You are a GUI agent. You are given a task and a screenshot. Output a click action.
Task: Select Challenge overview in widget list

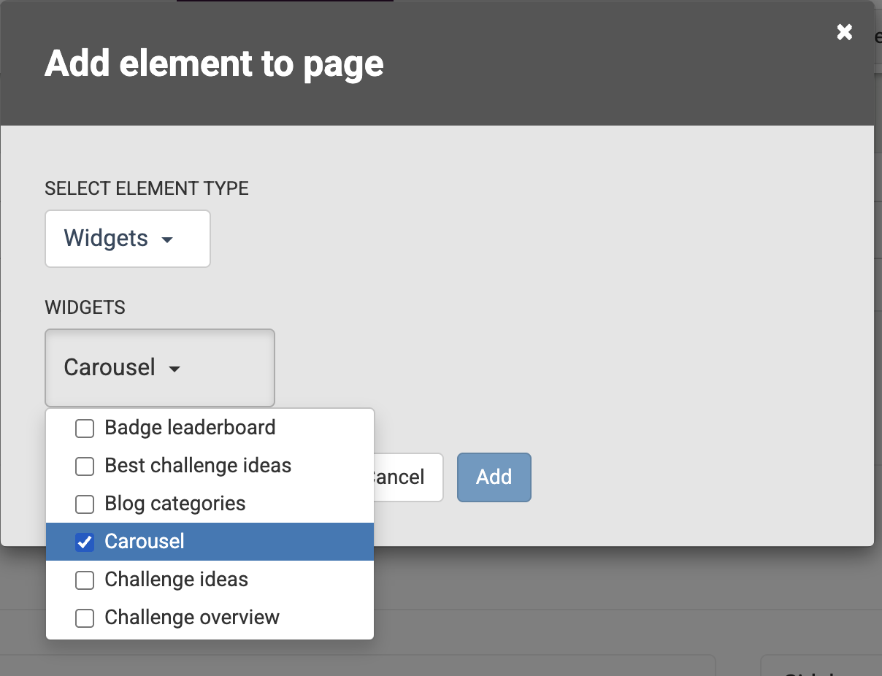(192, 618)
